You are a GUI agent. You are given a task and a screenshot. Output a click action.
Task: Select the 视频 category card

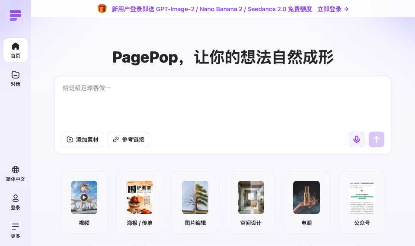pyautogui.click(x=84, y=202)
